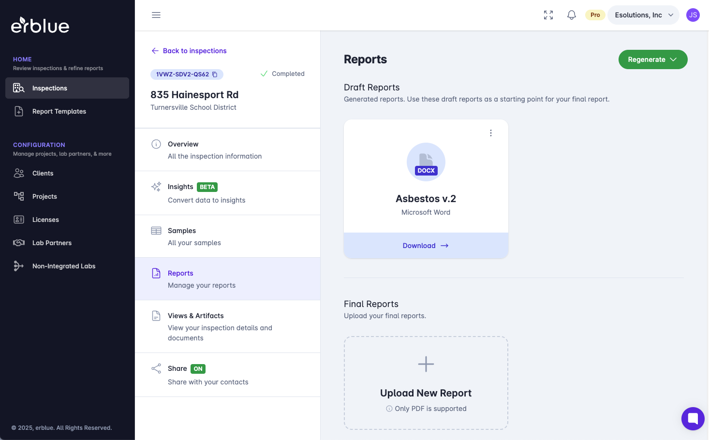Switch to Insights tab

coord(228,193)
